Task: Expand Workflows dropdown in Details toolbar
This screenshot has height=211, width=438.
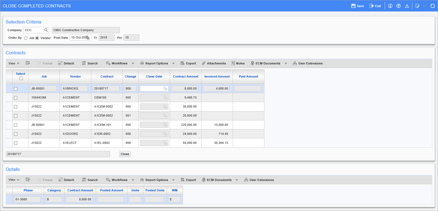Action: point(133,180)
